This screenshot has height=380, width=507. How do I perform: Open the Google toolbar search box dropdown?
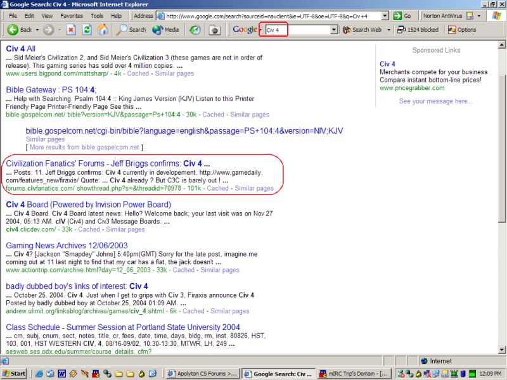click(x=334, y=30)
